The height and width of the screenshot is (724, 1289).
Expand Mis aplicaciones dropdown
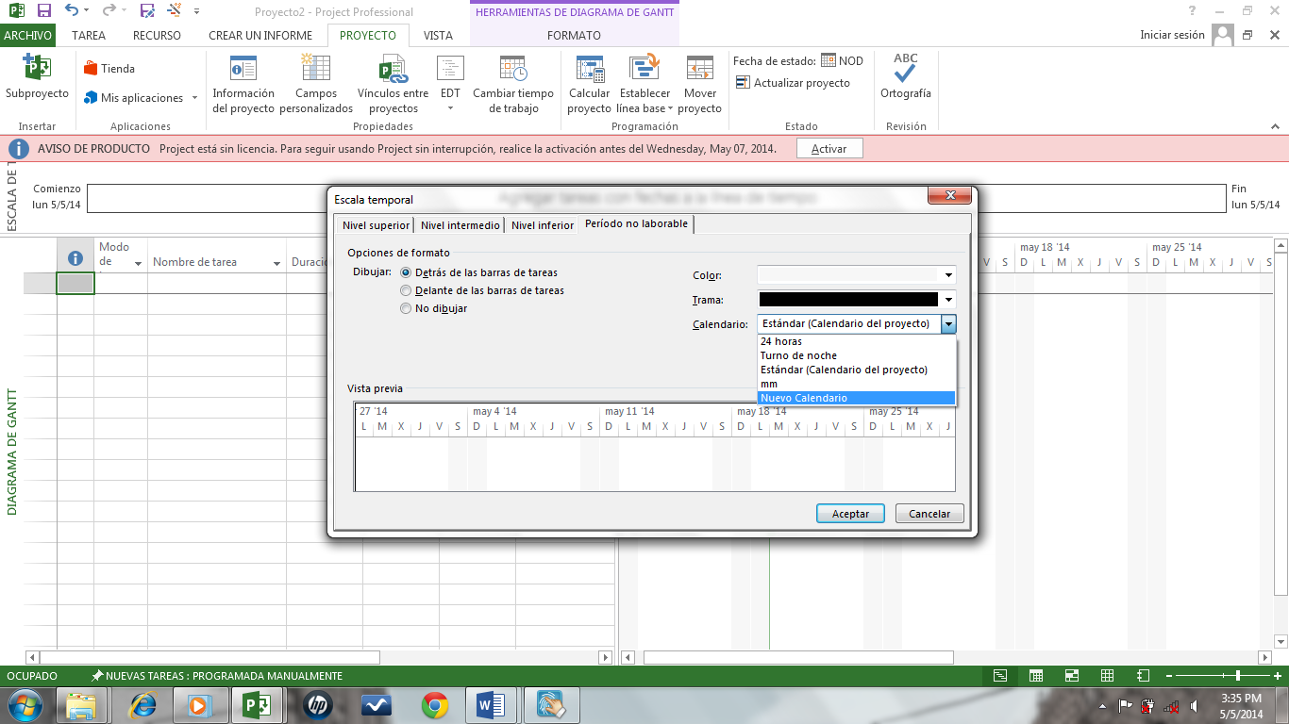194,98
